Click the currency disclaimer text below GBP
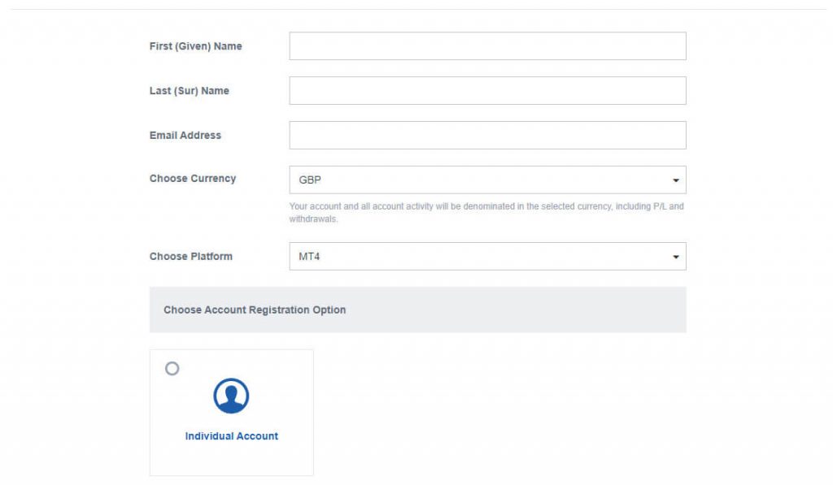Screen dimensions: 833x485 (488, 214)
